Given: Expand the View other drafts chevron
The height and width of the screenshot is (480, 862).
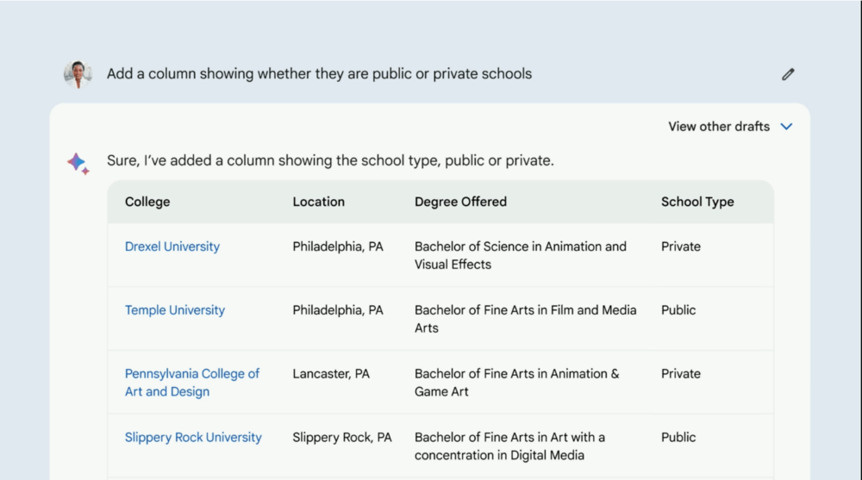Looking at the screenshot, I should click(x=787, y=127).
